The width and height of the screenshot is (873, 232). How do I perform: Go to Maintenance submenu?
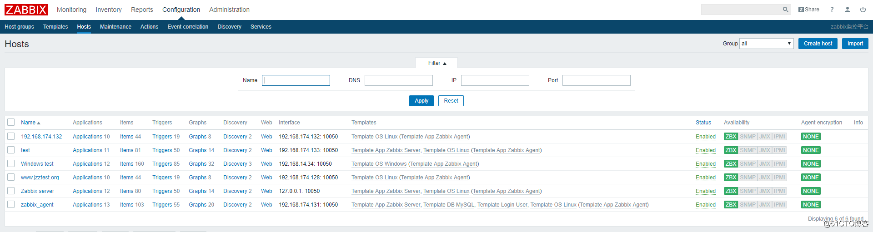point(115,27)
